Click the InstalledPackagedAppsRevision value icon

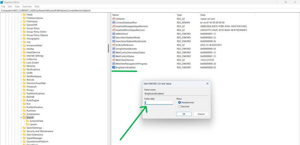click(113, 26)
